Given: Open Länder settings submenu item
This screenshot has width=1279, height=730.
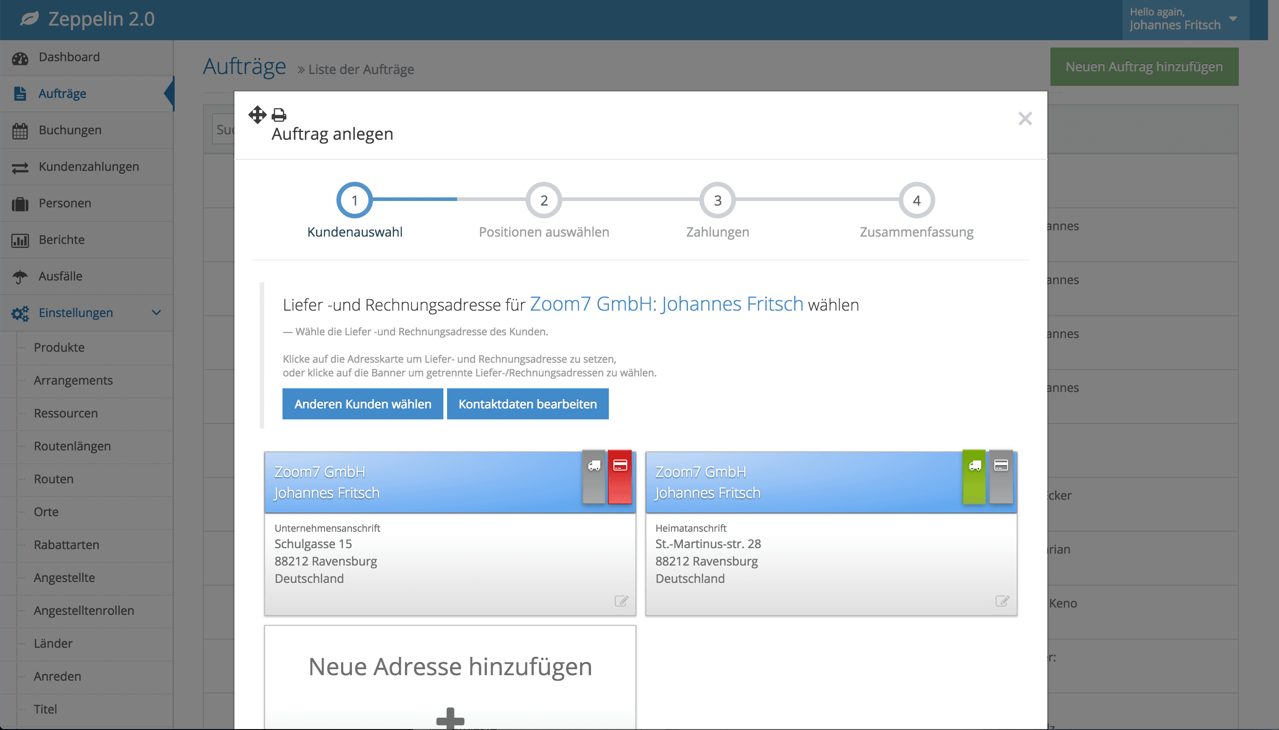Looking at the screenshot, I should coord(53,643).
